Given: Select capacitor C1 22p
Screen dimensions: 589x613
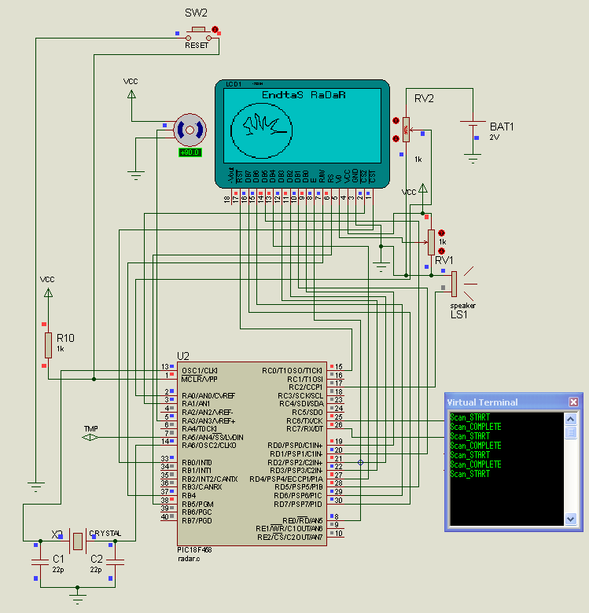Looking at the screenshot, I should [x=40, y=562].
